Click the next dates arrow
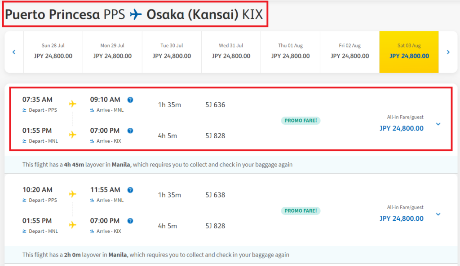 (x=448, y=52)
